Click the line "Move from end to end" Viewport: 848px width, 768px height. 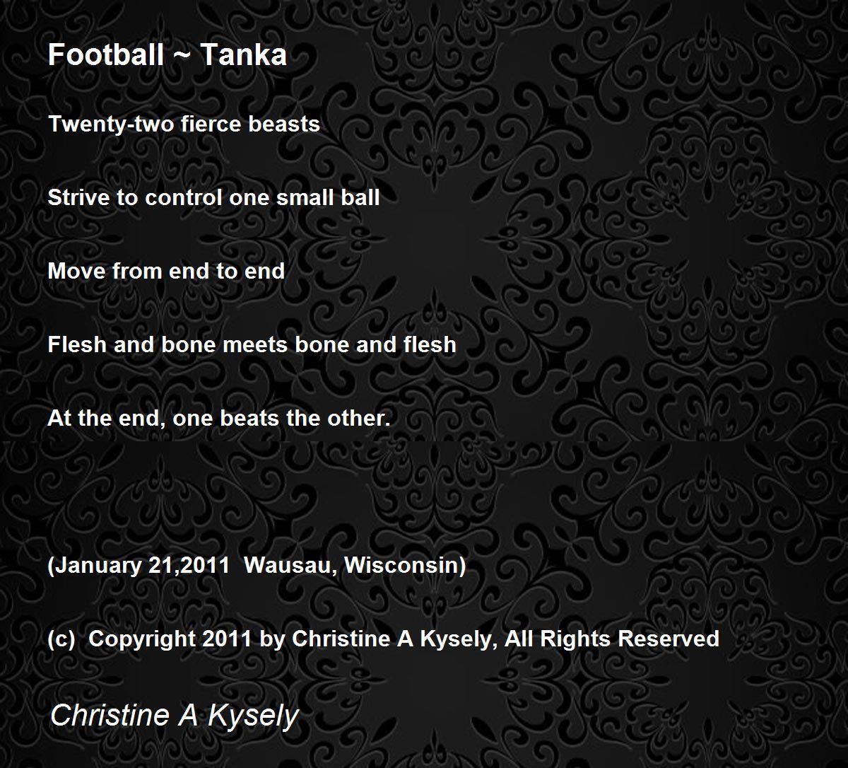tap(166, 271)
